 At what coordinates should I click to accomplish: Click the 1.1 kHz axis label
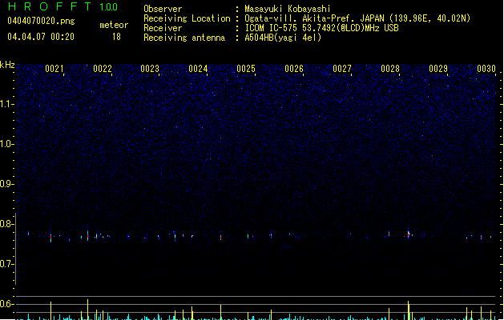point(6,104)
